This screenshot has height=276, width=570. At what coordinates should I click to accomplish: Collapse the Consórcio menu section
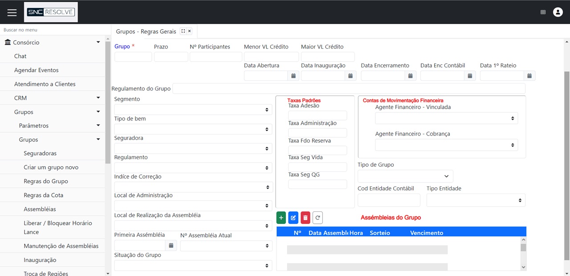point(98,42)
